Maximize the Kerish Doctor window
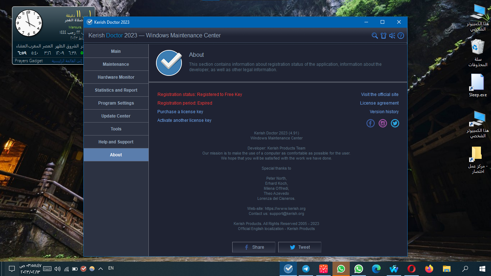The width and height of the screenshot is (491, 276). point(382,22)
